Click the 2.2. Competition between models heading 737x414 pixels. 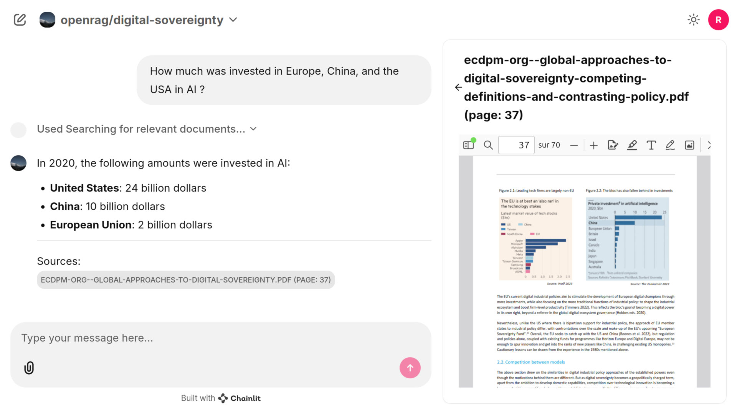530,362
